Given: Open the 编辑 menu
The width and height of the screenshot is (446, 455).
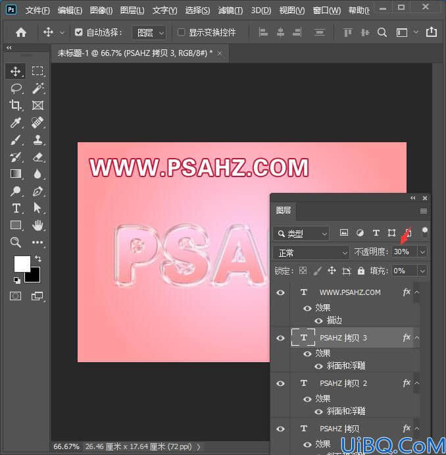Looking at the screenshot, I should click(70, 11).
